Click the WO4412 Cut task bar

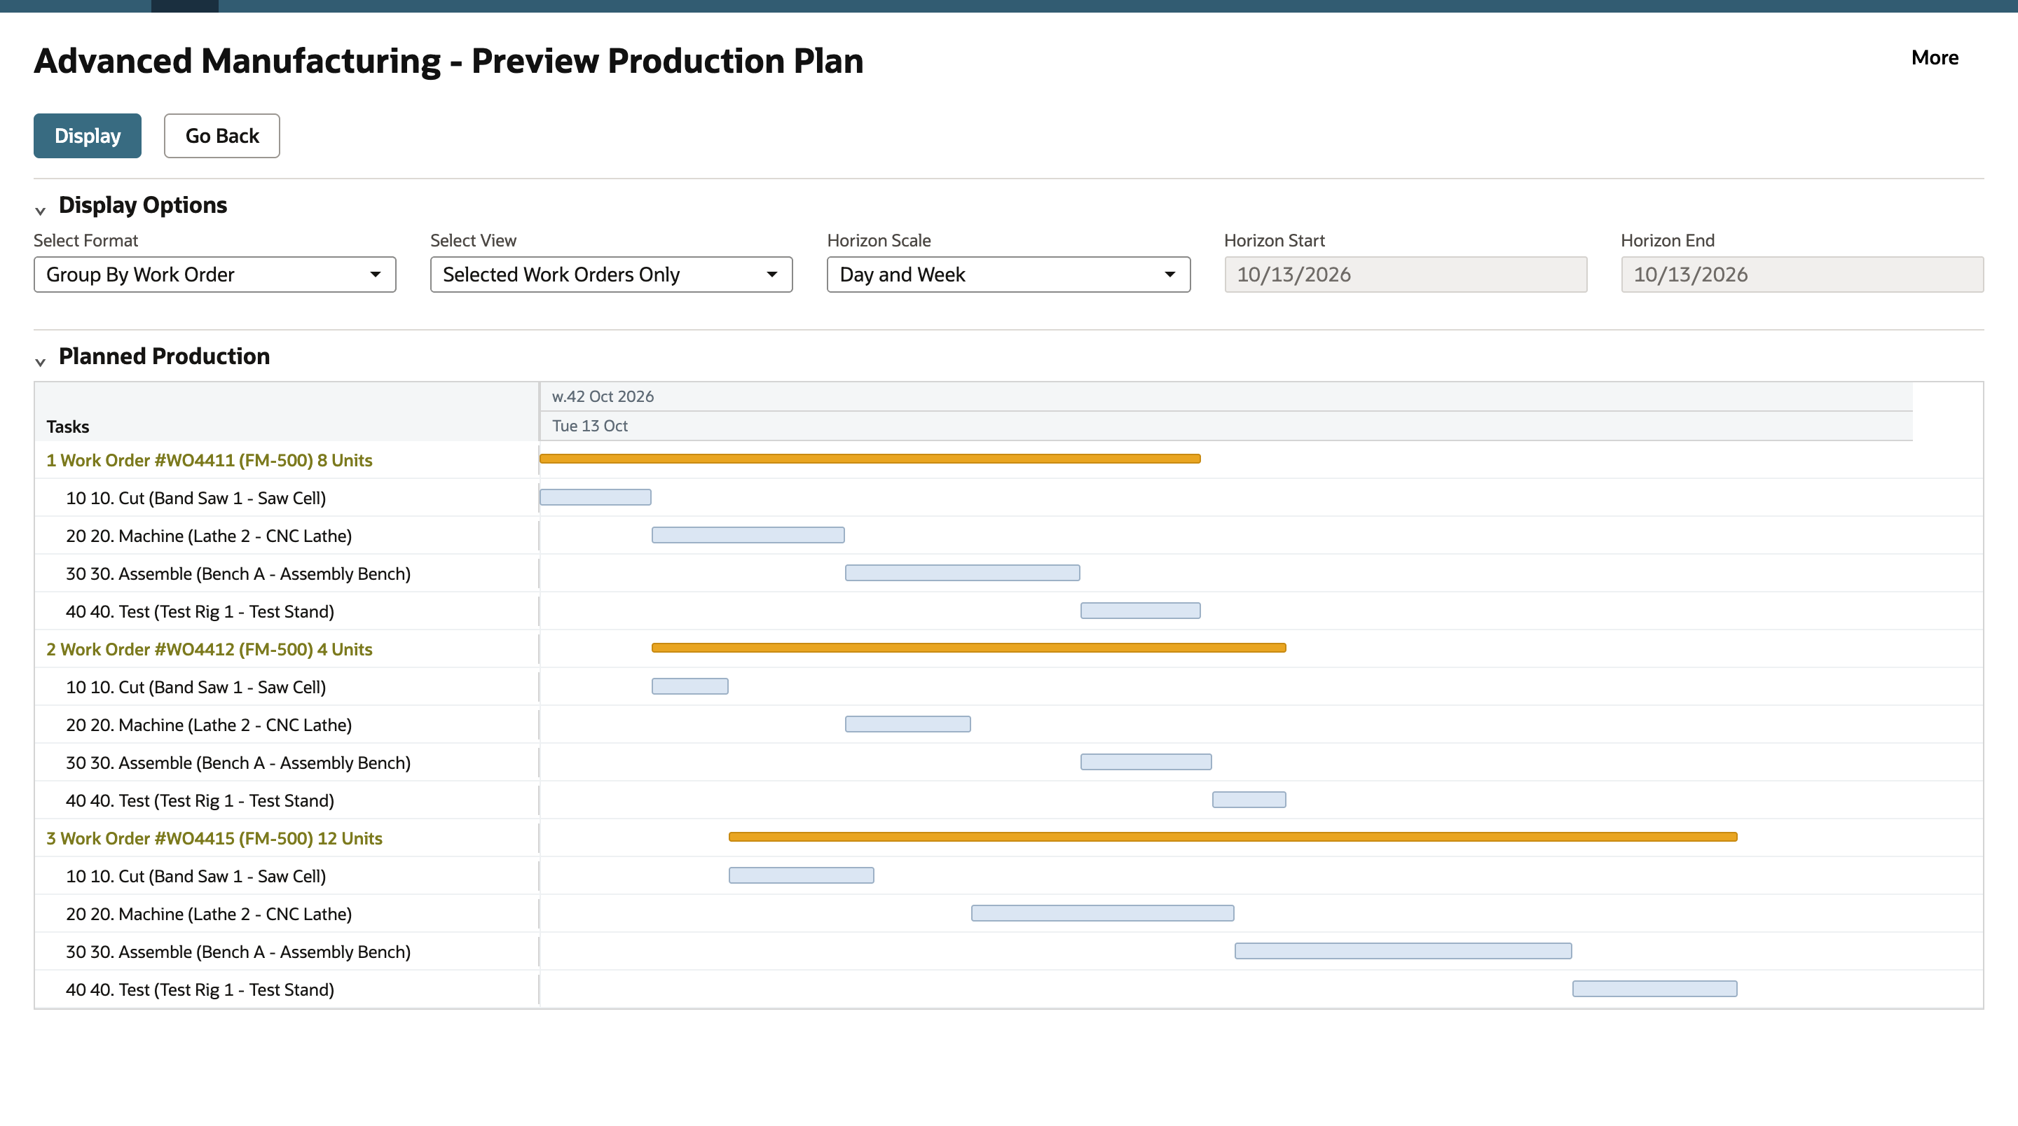[x=689, y=687]
